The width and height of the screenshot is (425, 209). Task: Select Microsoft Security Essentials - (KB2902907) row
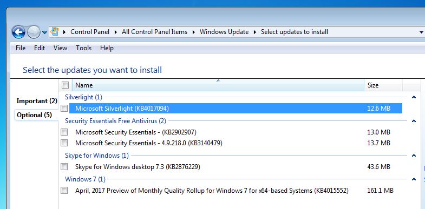236,132
